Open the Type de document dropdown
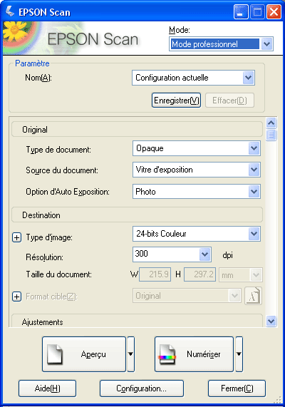The width and height of the screenshot is (285, 407). click(254, 148)
